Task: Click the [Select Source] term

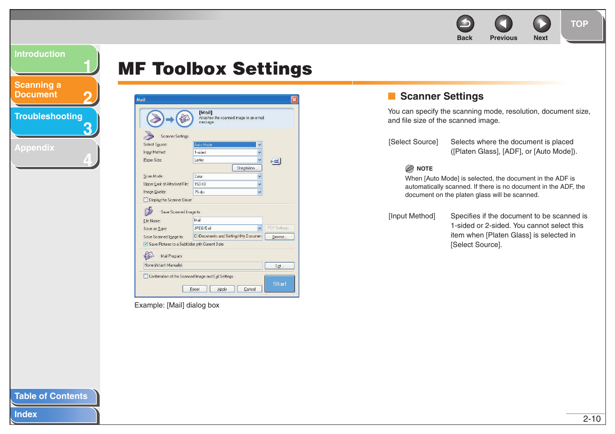Action: (x=413, y=142)
